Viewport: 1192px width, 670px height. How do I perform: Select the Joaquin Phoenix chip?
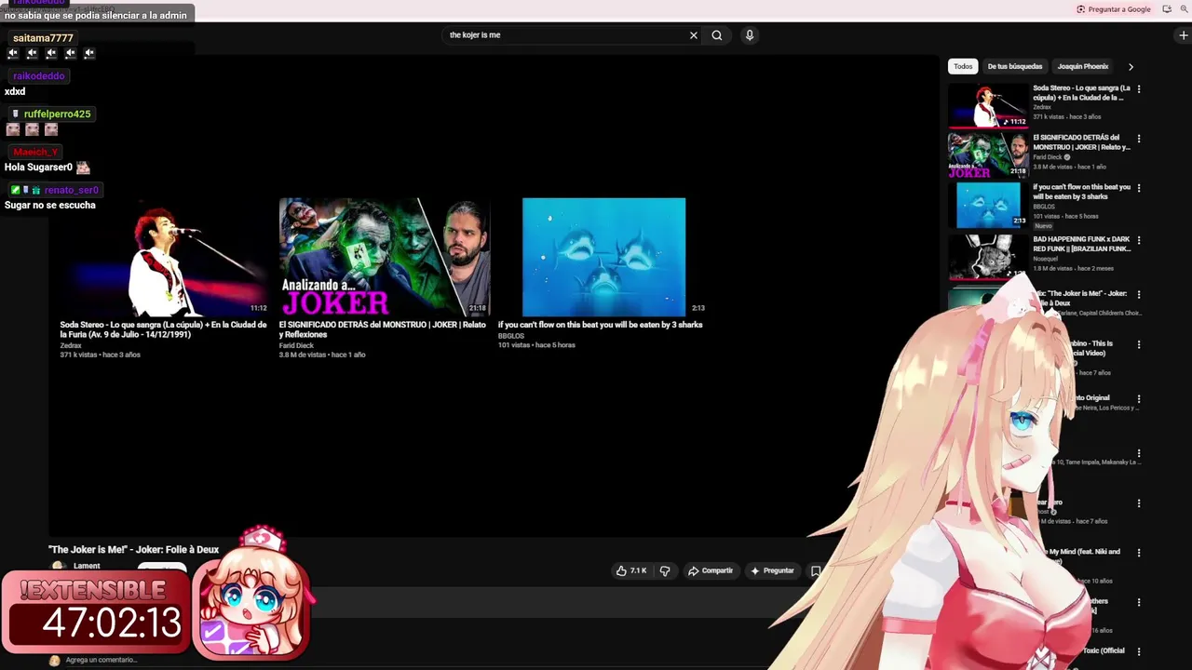[1082, 66]
